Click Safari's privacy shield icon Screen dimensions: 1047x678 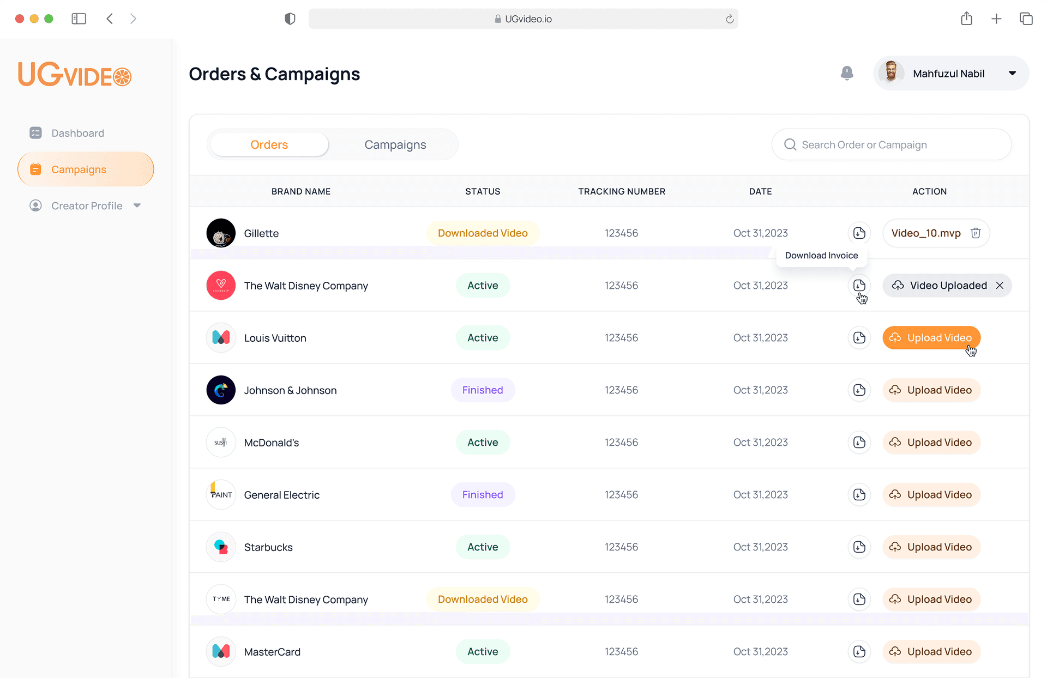coord(290,19)
